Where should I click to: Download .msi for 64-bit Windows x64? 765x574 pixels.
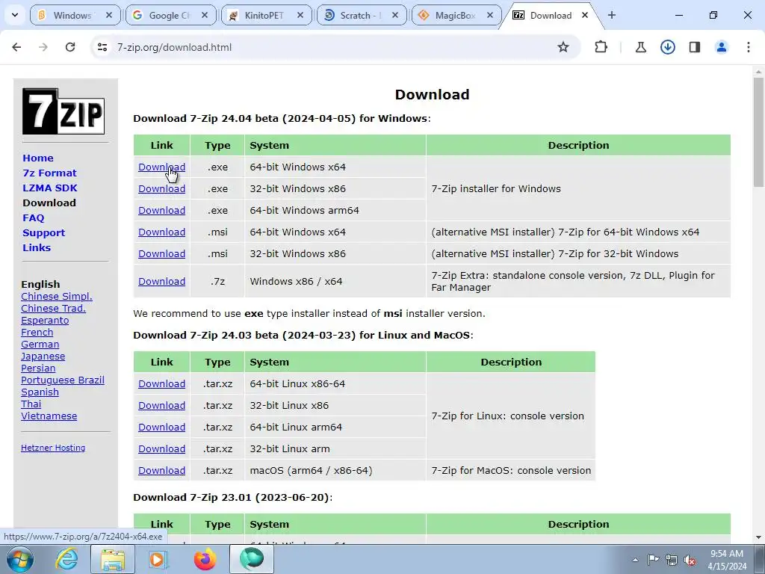tap(161, 232)
